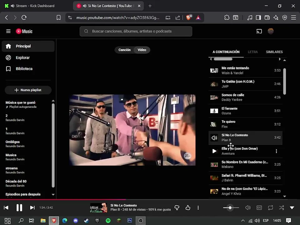The image size is (300, 225).
Task: Open the account profile avatar
Action: (271, 31)
